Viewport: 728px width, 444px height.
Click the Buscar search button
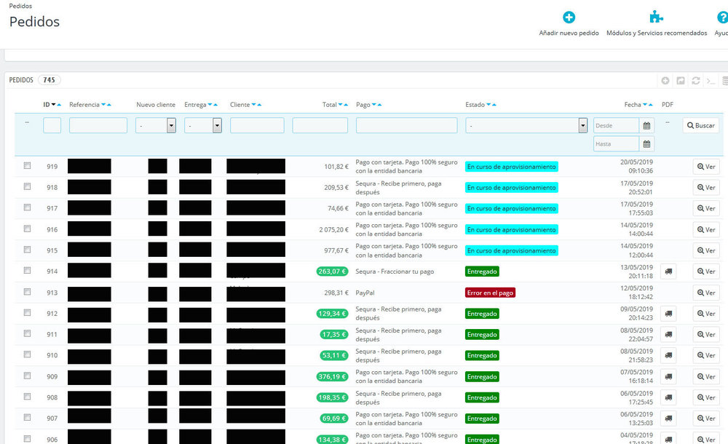pyautogui.click(x=700, y=125)
